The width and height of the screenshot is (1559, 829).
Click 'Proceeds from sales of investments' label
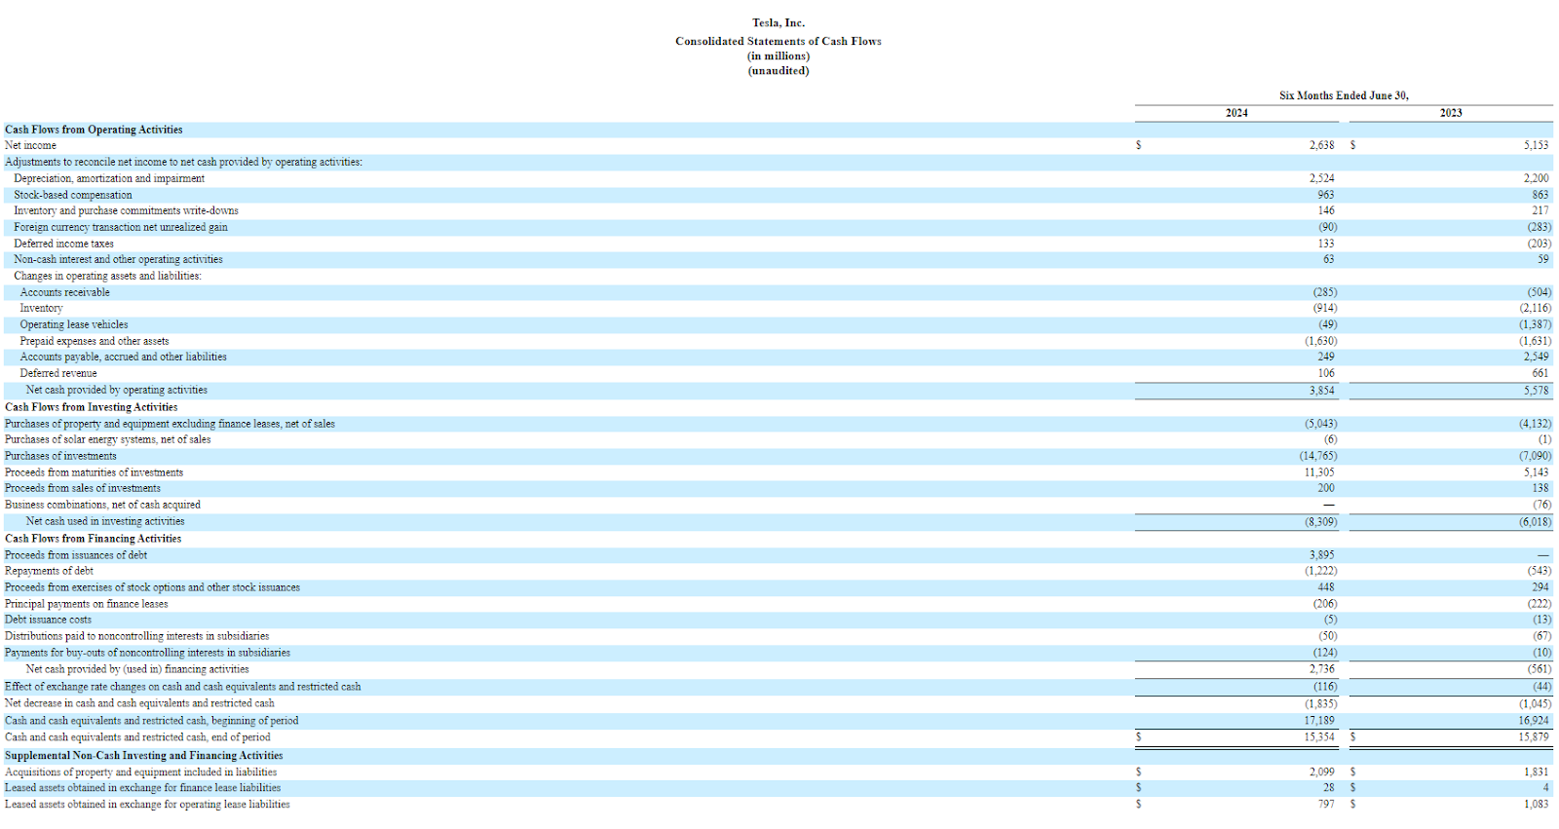83,488
